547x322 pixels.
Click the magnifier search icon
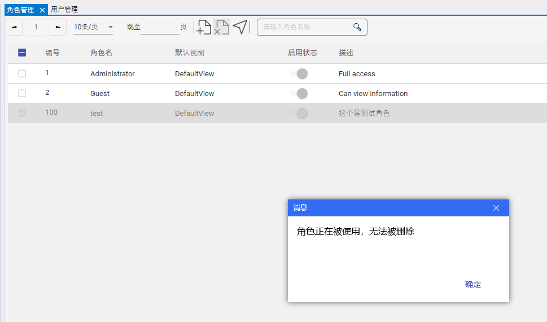coord(357,27)
